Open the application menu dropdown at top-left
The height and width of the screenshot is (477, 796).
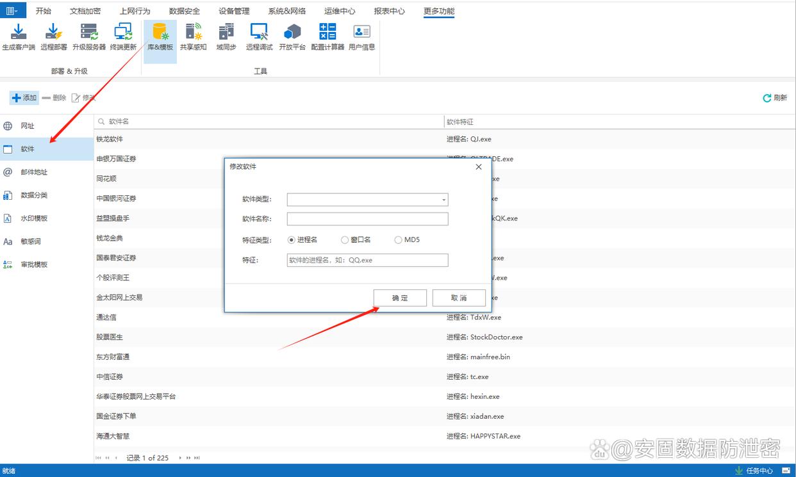coord(13,10)
